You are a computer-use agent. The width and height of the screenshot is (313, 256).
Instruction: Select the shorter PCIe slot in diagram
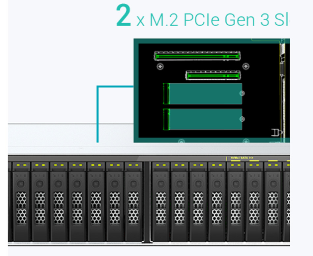(x=213, y=75)
